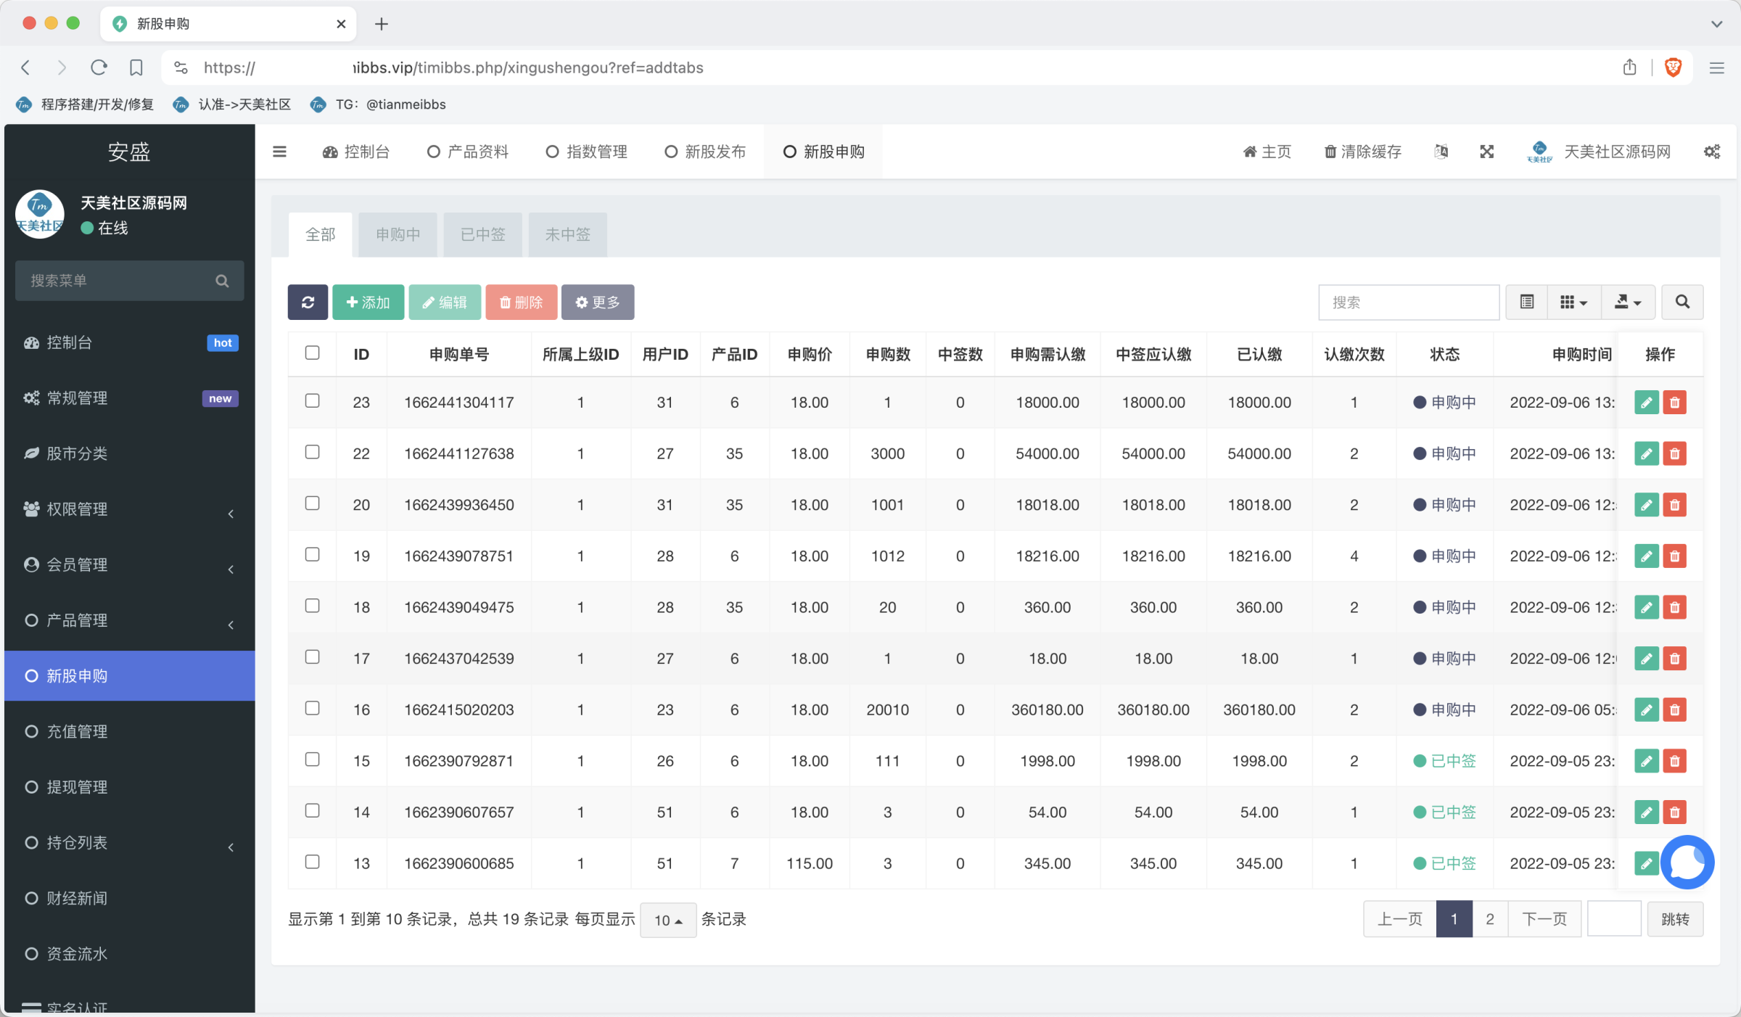Viewport: 1741px width, 1017px height.
Task: Click the table 搜索 input field
Action: pos(1408,302)
